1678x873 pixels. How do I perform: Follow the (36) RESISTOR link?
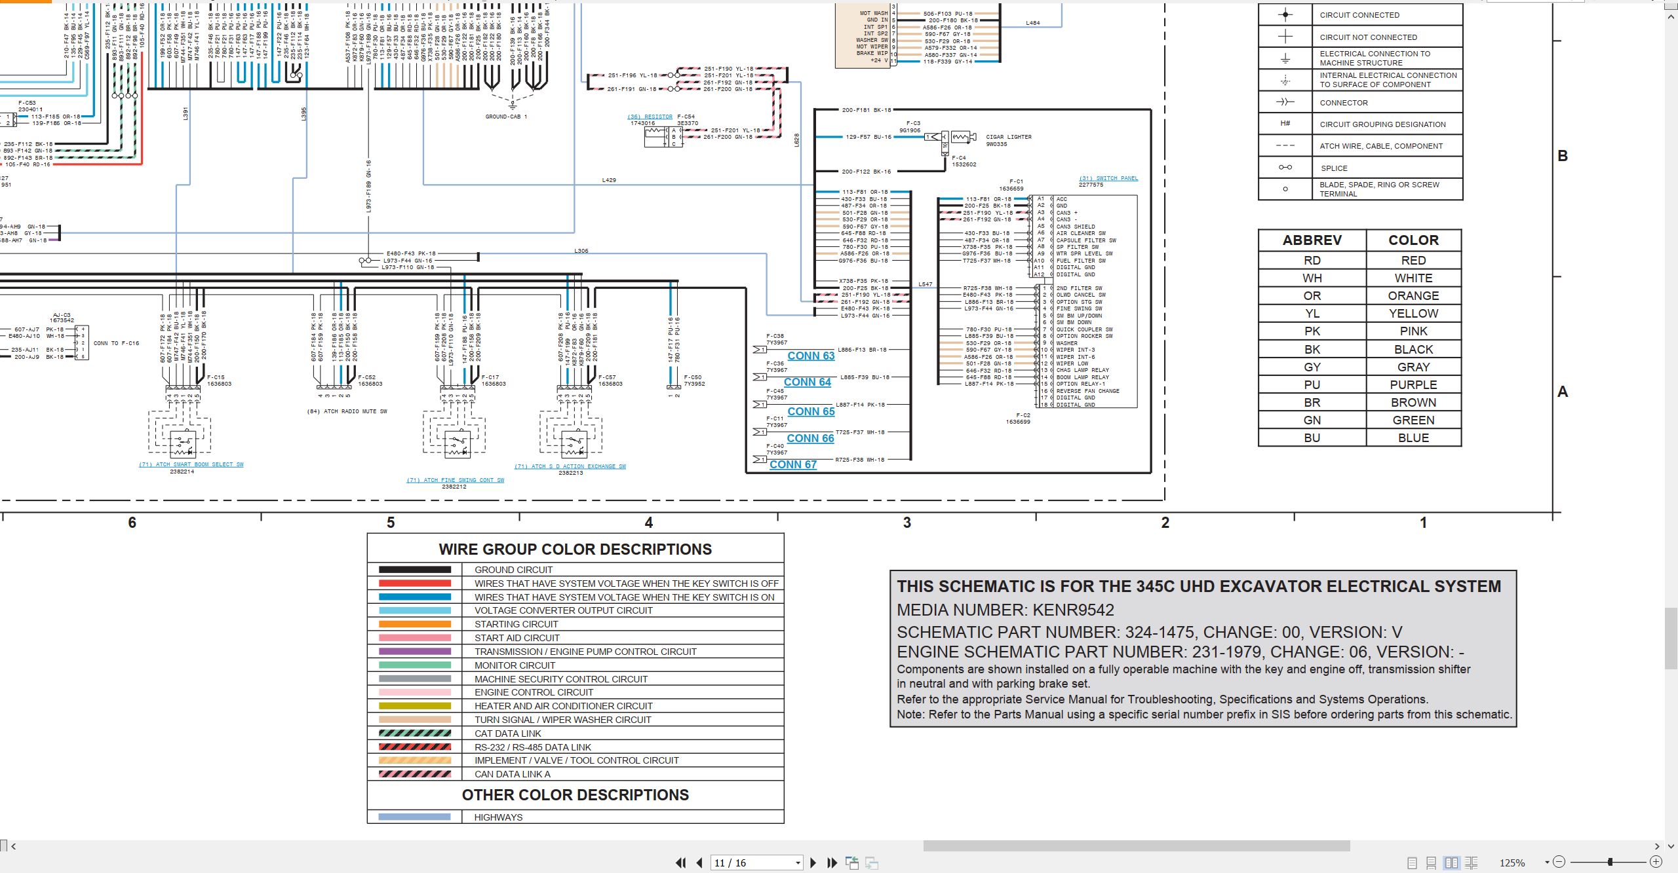[x=650, y=117]
